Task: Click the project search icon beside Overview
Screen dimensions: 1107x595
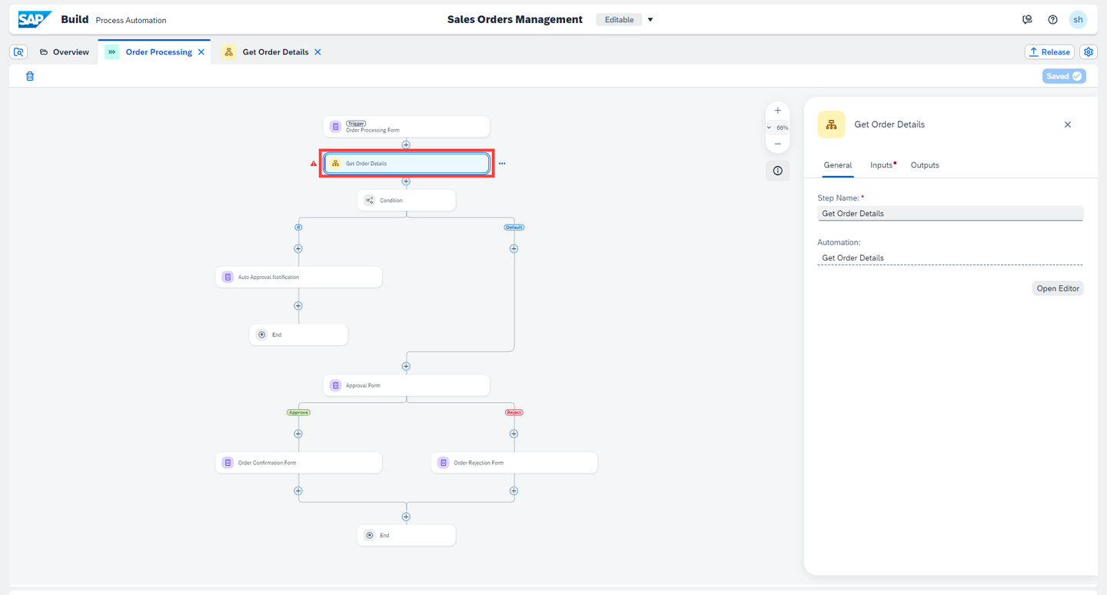Action: (x=19, y=52)
